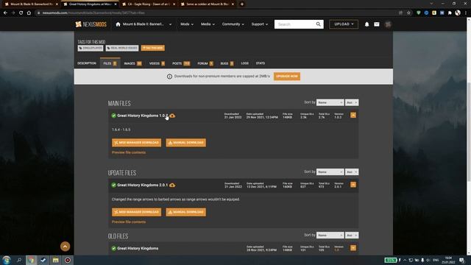The height and width of the screenshot is (265, 471).
Task: Collapse the Great History Kingdoms 1.0.2 file entry
Action: [x=353, y=116]
